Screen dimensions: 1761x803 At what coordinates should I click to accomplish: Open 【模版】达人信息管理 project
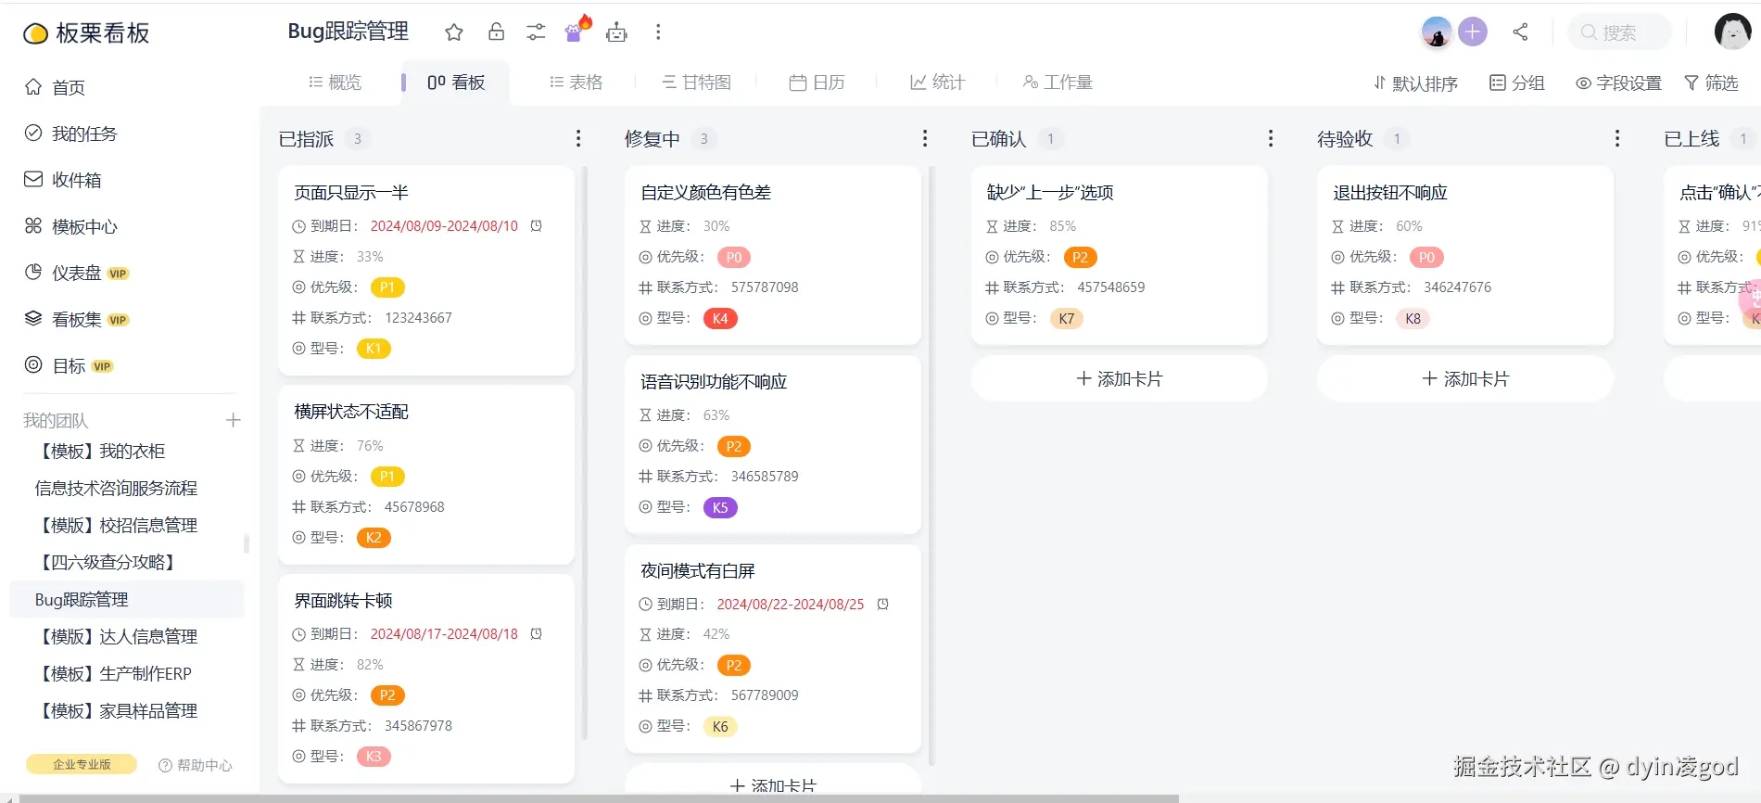116,637
